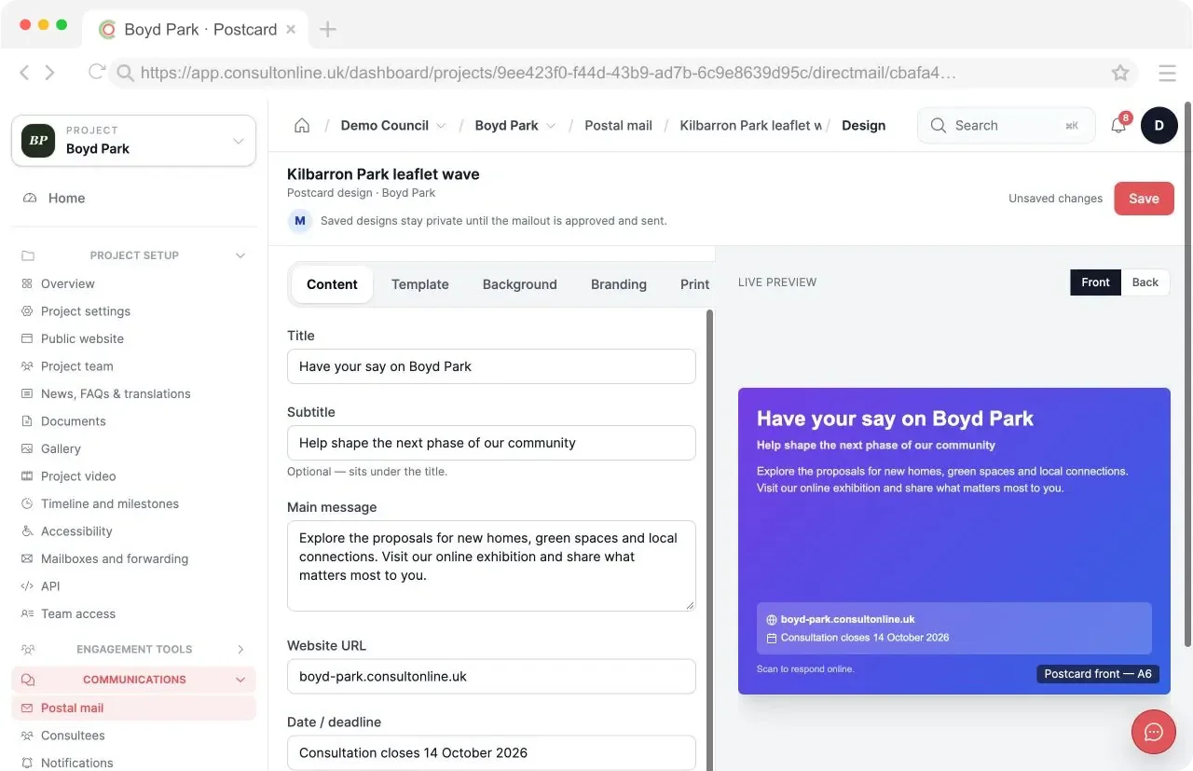Click the postcard front preview image
The width and height of the screenshot is (1193, 771).
click(954, 541)
